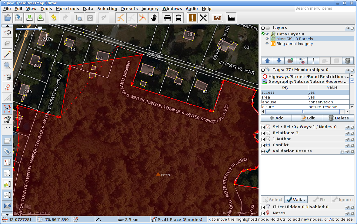Collapse the Validation Results panel
This screenshot has height=224, width=357.
263,151
